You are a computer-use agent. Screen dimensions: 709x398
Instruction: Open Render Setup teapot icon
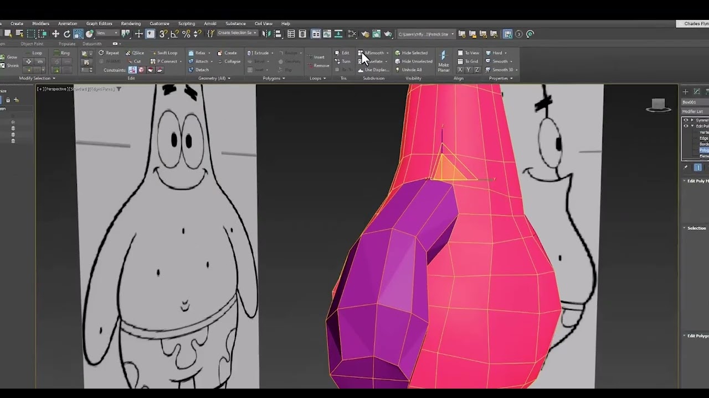pos(366,34)
